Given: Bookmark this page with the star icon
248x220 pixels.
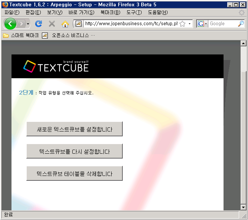Looking at the screenshot, I should 182,24.
